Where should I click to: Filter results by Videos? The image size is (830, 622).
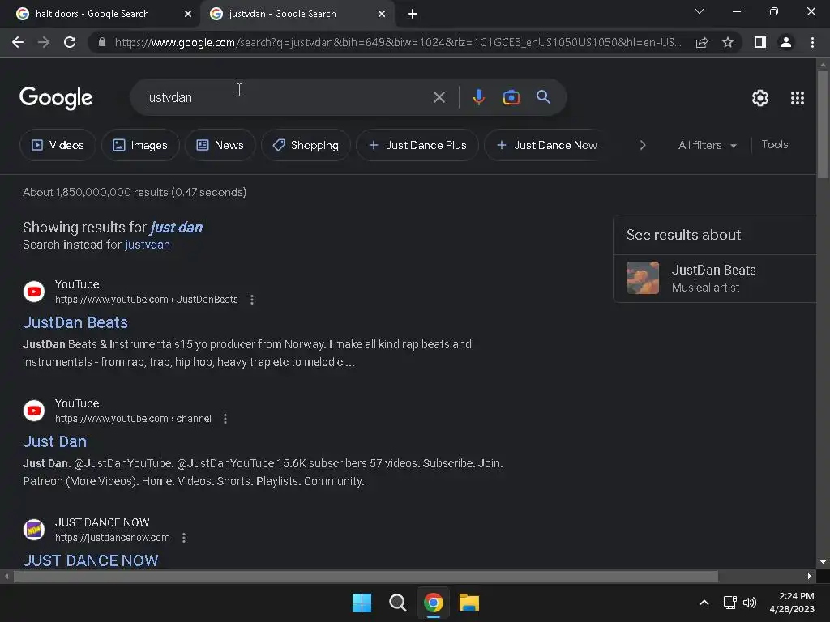coord(58,145)
